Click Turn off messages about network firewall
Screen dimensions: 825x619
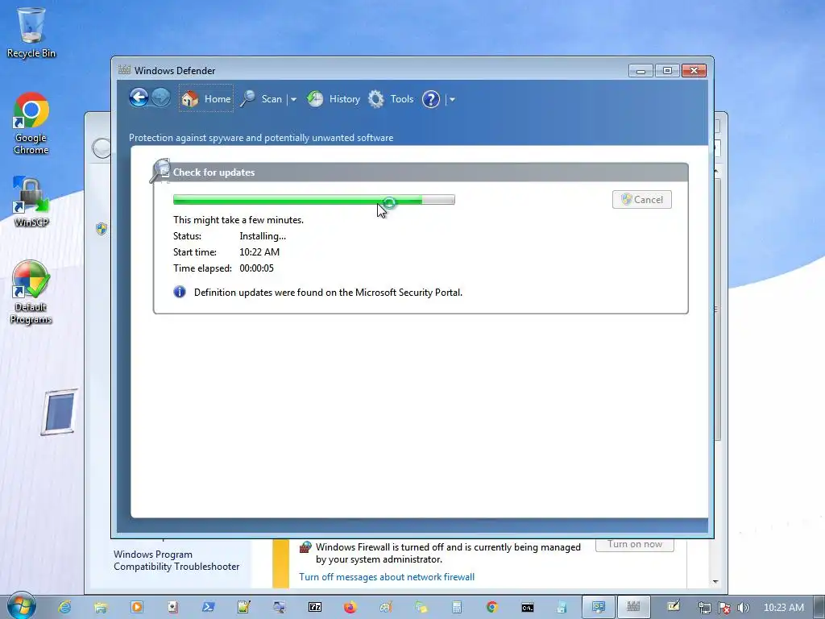click(387, 577)
